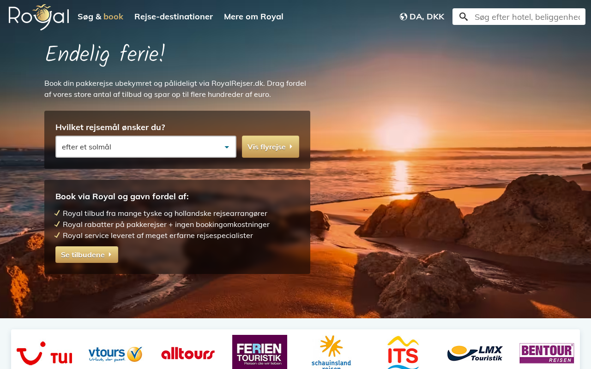Click the Se tilbudene button
Viewport: 591px width, 369px height.
coord(87,255)
